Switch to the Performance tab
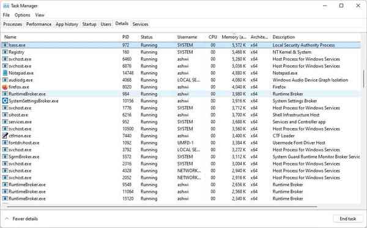The image size is (367, 228). tap(39, 24)
